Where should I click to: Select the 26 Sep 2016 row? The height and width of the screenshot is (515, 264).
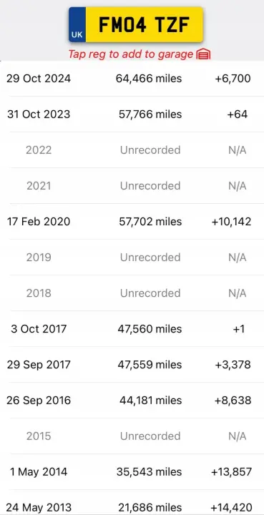(x=132, y=401)
